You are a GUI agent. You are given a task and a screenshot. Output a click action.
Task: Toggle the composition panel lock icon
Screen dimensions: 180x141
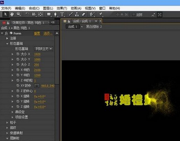point(69,21)
